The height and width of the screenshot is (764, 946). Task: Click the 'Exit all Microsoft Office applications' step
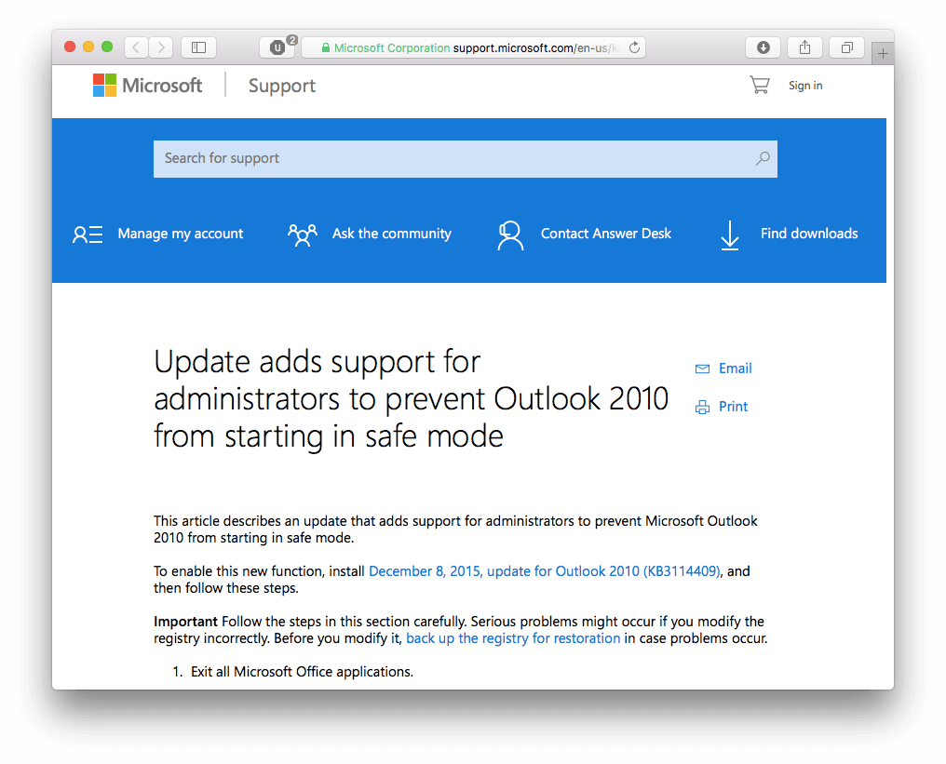coord(302,672)
